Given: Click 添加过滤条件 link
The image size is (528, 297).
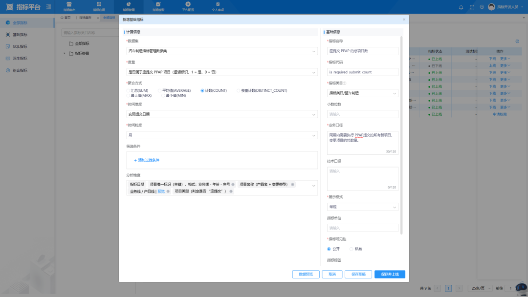Looking at the screenshot, I should [x=147, y=160].
